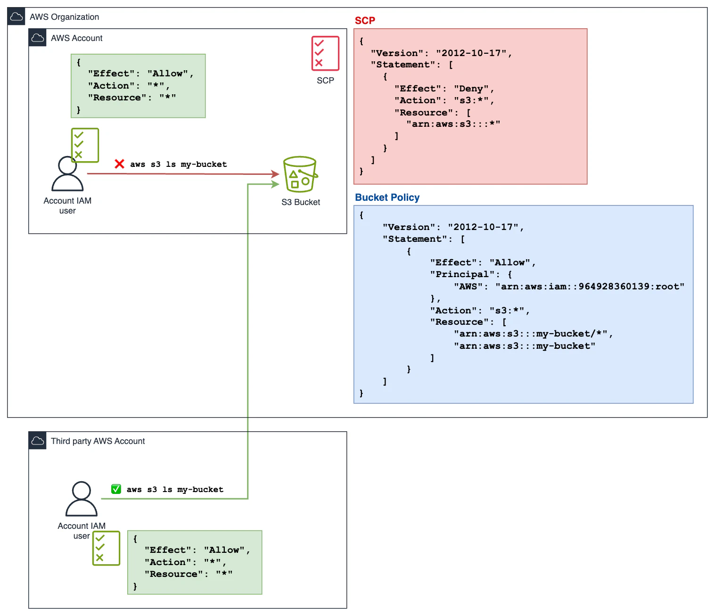
Task: Select the green checklist icon above the IAM user
Action: click(x=84, y=145)
